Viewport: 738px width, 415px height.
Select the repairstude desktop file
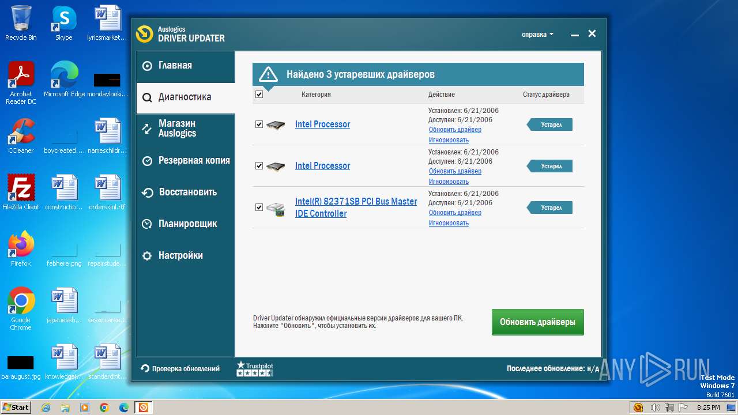pyautogui.click(x=107, y=254)
